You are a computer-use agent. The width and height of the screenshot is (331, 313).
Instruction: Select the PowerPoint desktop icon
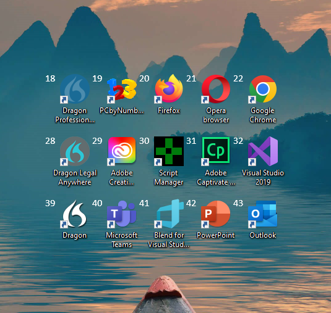coord(216,214)
